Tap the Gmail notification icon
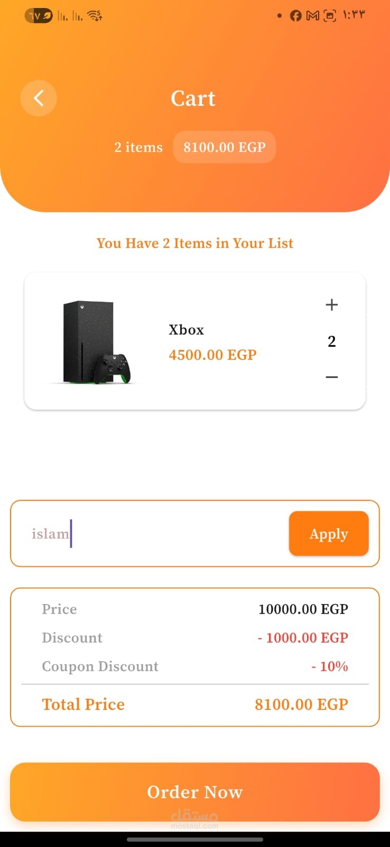This screenshot has width=390, height=847. 313,16
